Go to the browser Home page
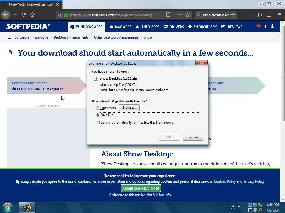 click(33, 15)
